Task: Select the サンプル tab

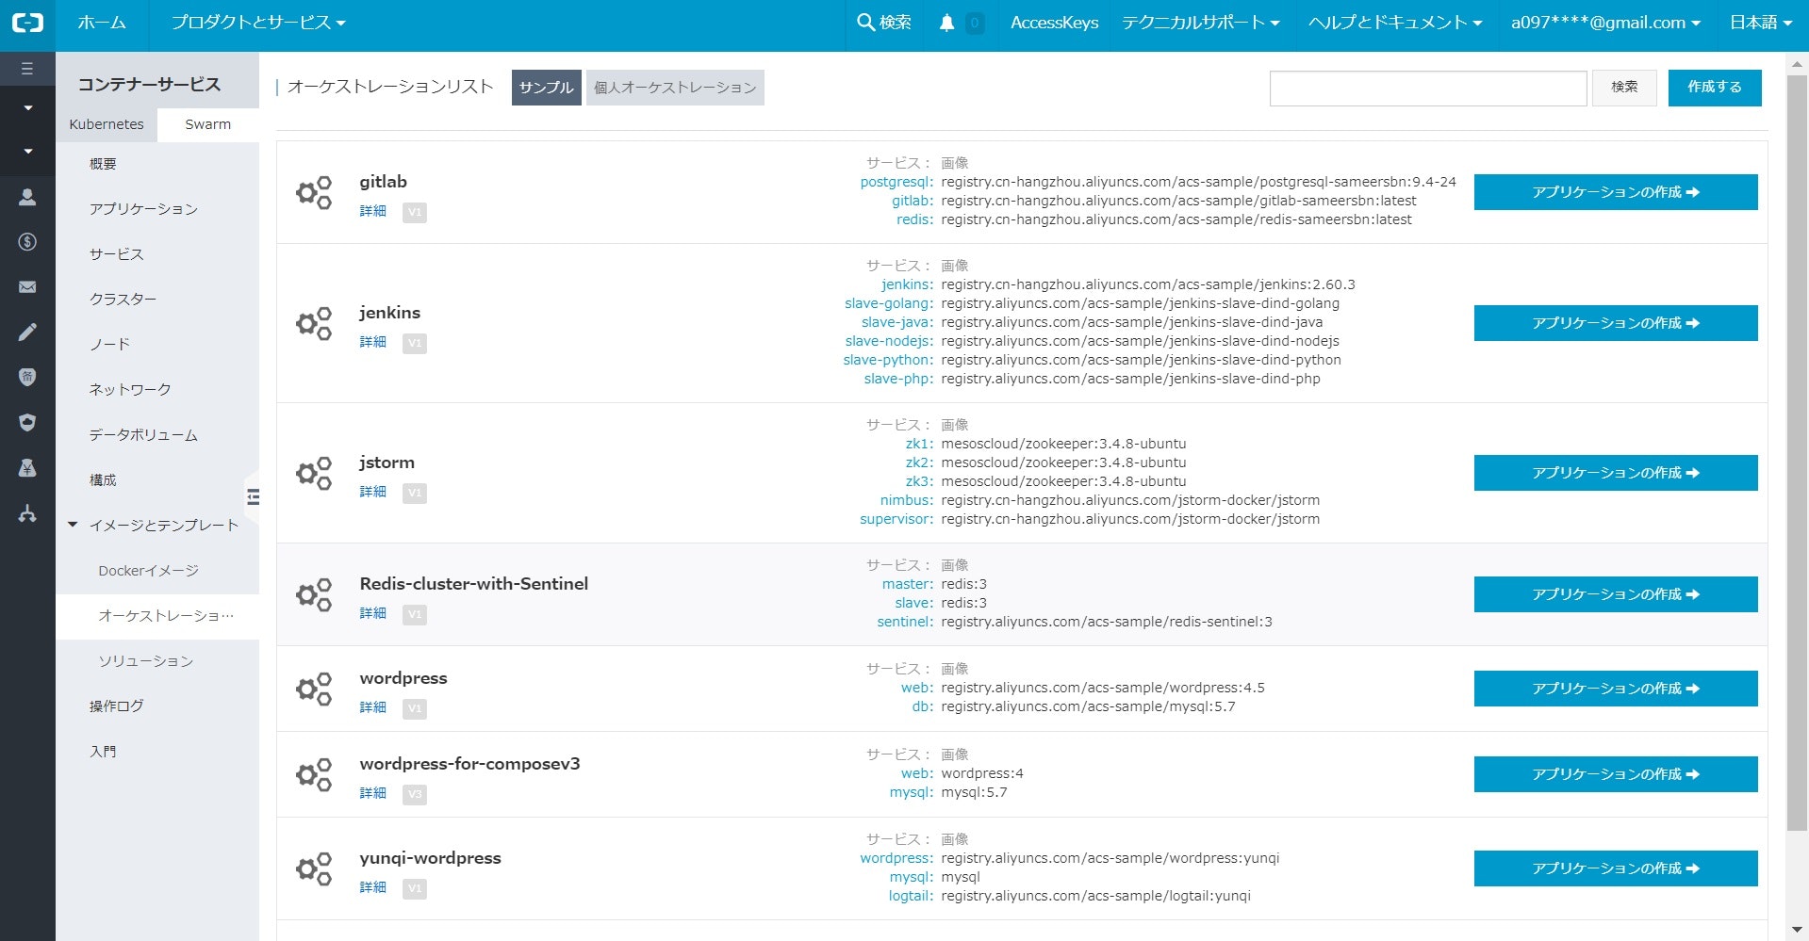Action: 547,88
